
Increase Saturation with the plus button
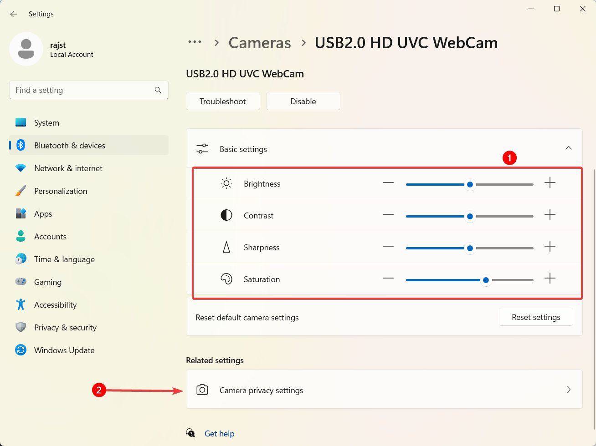click(550, 279)
